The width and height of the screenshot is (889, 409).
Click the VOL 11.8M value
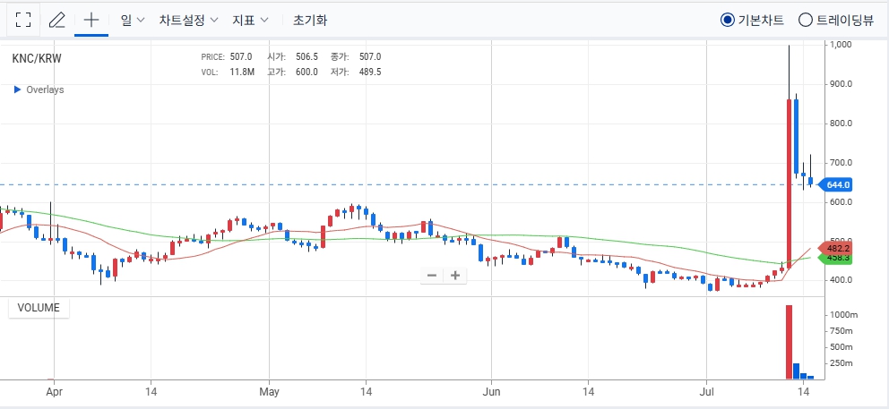click(242, 72)
